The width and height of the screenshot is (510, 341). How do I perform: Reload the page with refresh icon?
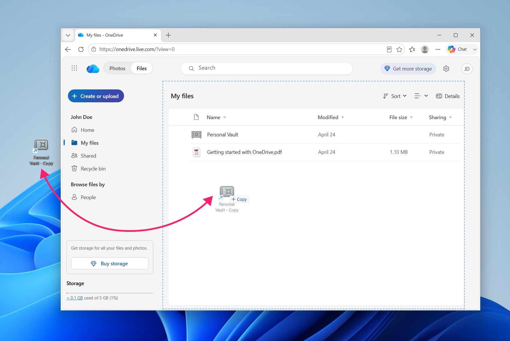(81, 49)
